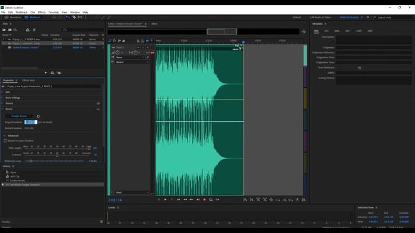Click Move Playhead to Next icon
The image size is (415, 233).
coord(198,200)
